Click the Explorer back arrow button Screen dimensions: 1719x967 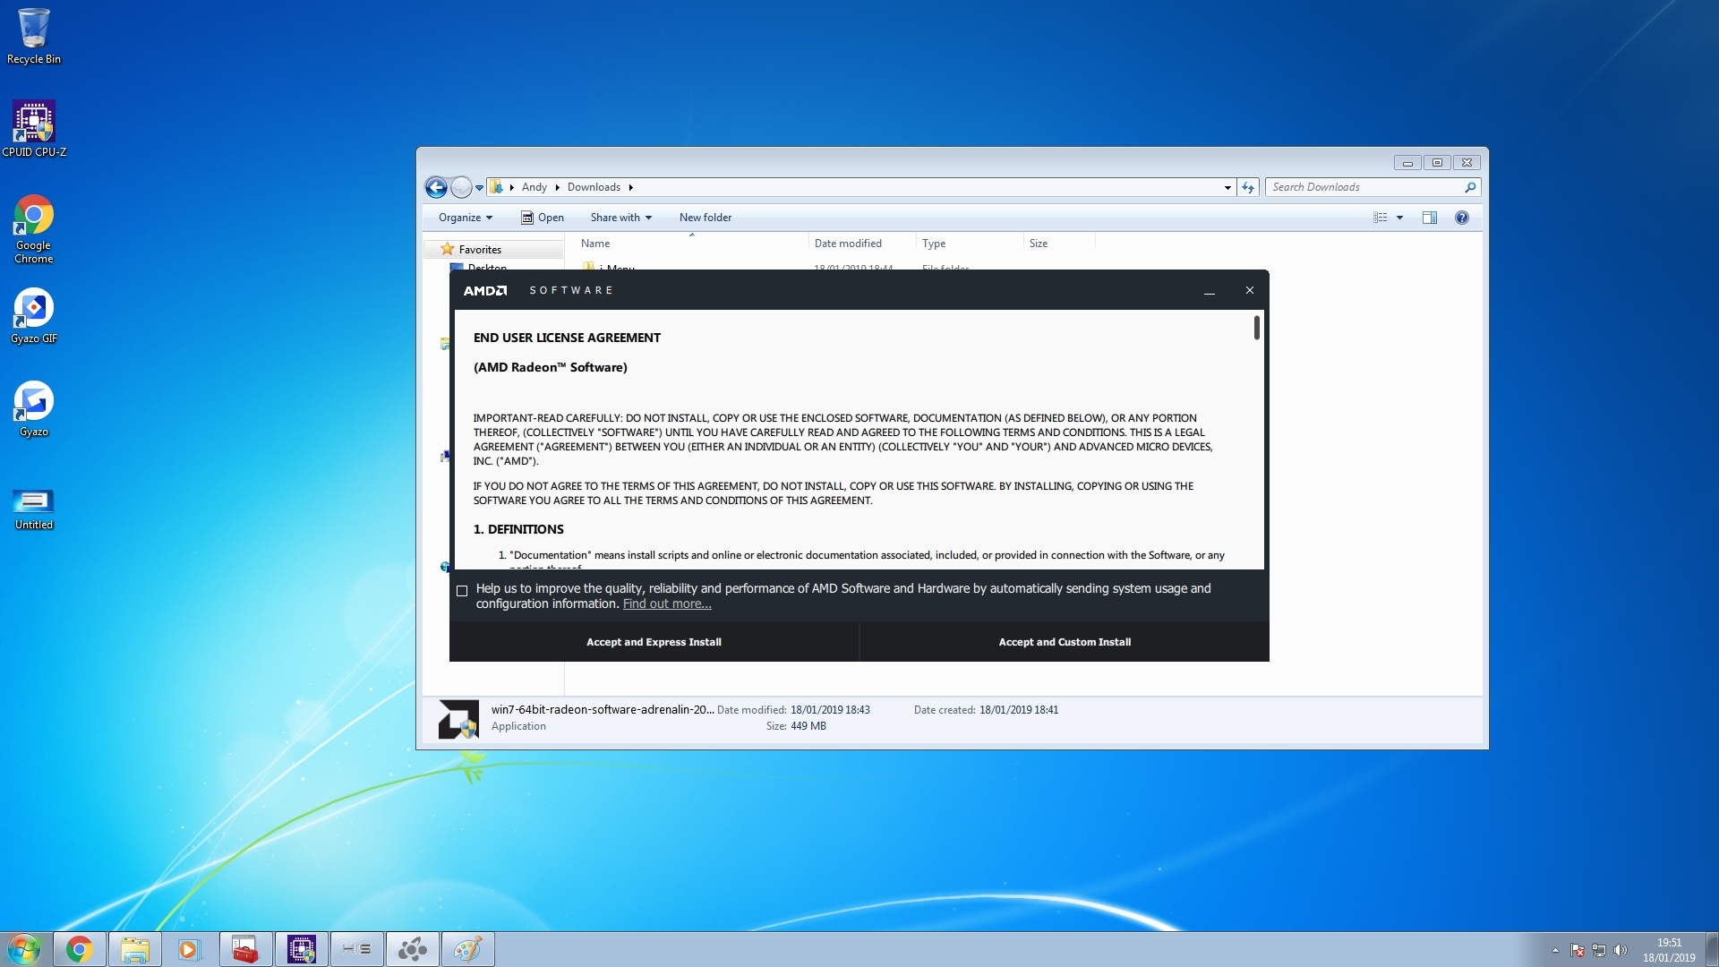click(x=436, y=187)
